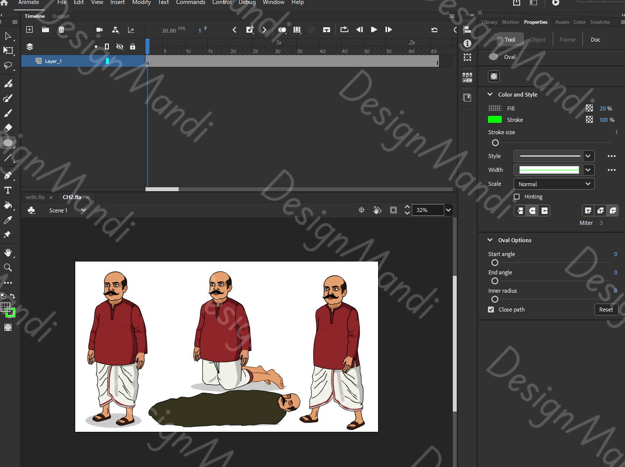Pick the Eyedropper tool
The width and height of the screenshot is (625, 467).
pyautogui.click(x=8, y=220)
